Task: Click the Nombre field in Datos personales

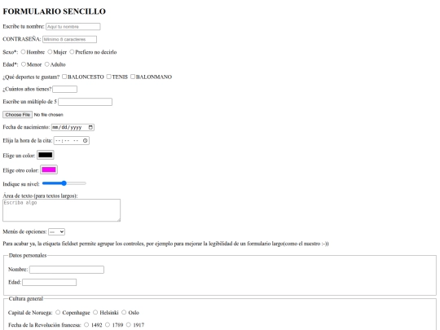Action: (x=67, y=270)
